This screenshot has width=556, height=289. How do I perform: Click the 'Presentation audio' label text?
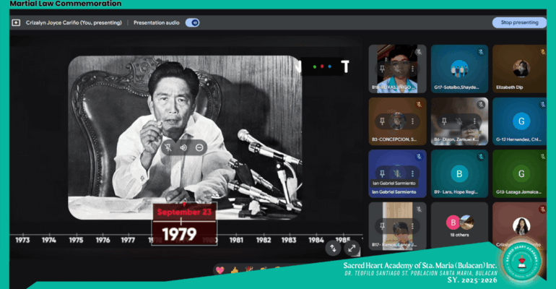pyautogui.click(x=157, y=22)
